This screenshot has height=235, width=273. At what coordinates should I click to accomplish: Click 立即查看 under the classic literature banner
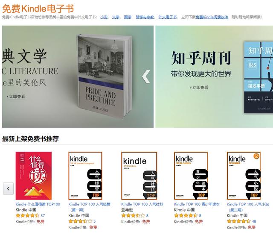pos(17,97)
